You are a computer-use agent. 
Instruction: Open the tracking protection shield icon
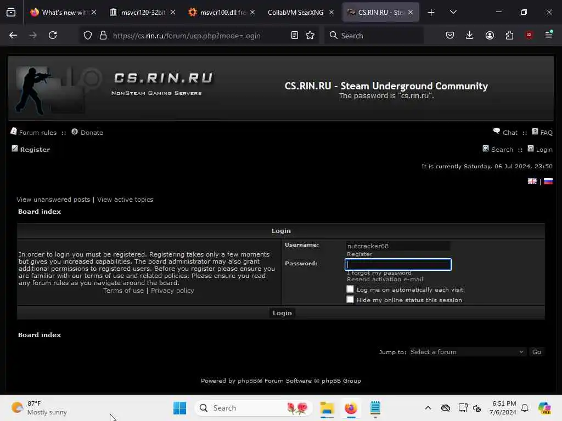[x=88, y=36]
